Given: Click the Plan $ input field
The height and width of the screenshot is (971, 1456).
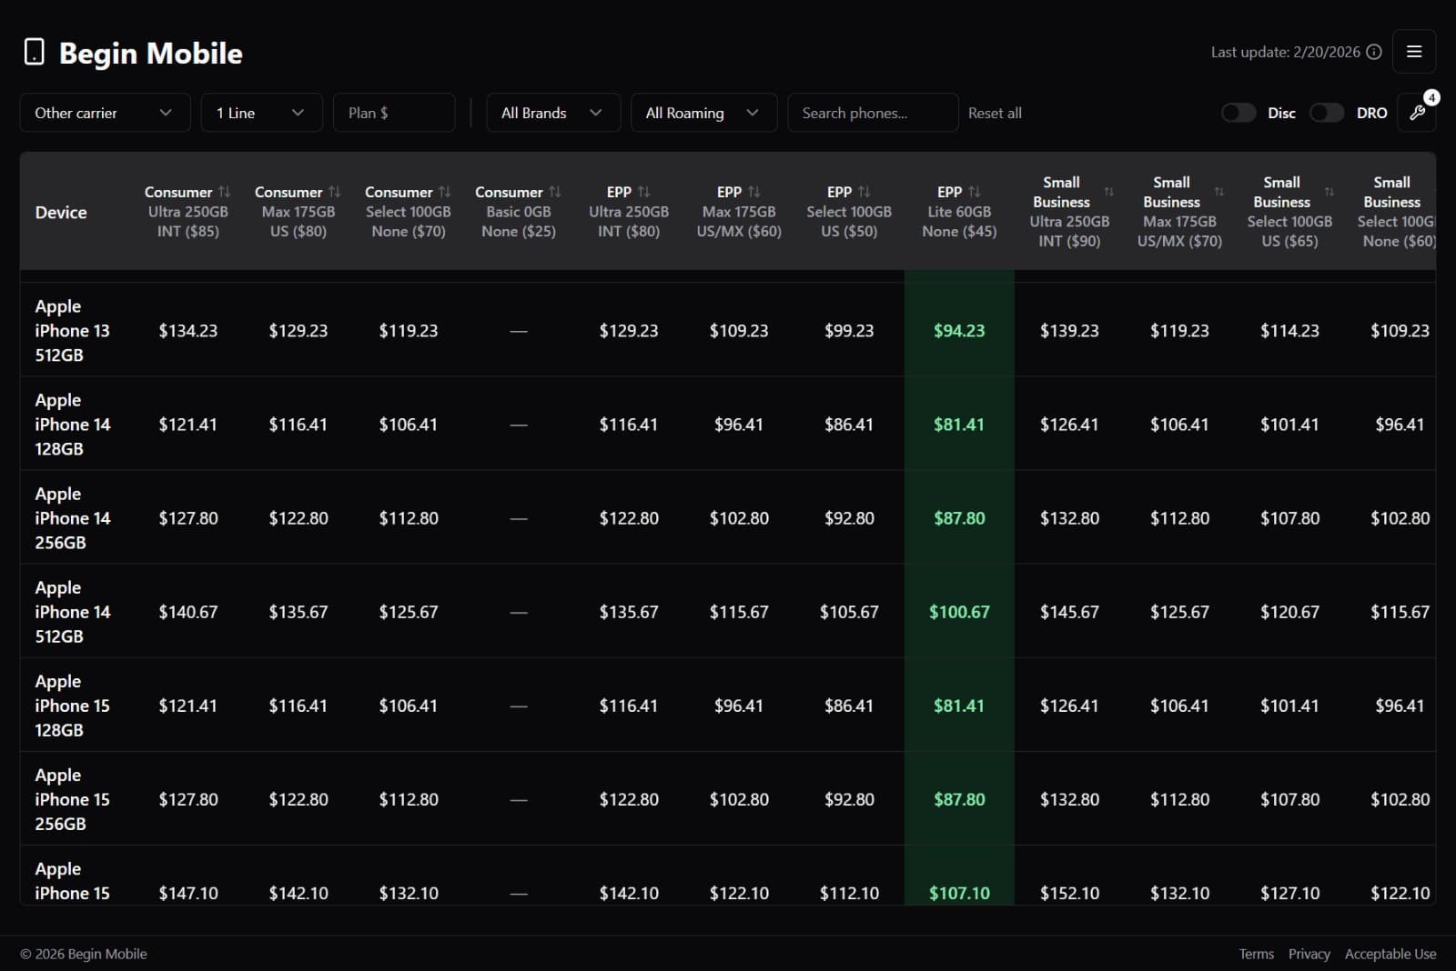Looking at the screenshot, I should coord(394,113).
